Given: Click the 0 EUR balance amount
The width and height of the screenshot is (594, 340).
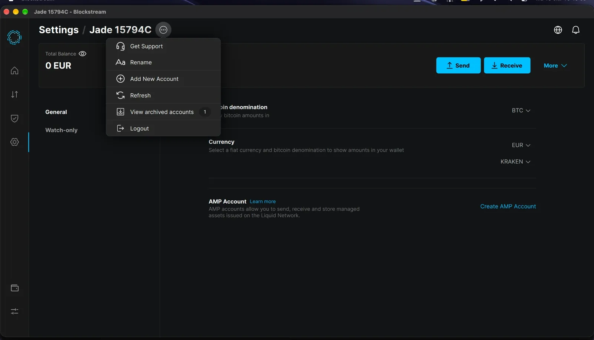Looking at the screenshot, I should (x=58, y=66).
